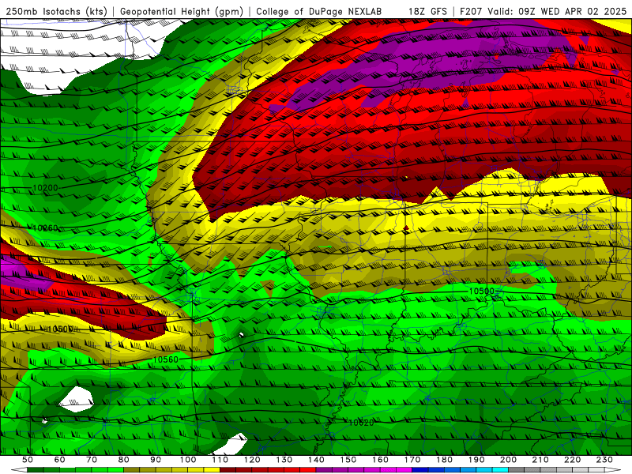Image resolution: width=632 pixels, height=474 pixels.
Task: Click the 160 knot color bar label
Action: (380, 460)
